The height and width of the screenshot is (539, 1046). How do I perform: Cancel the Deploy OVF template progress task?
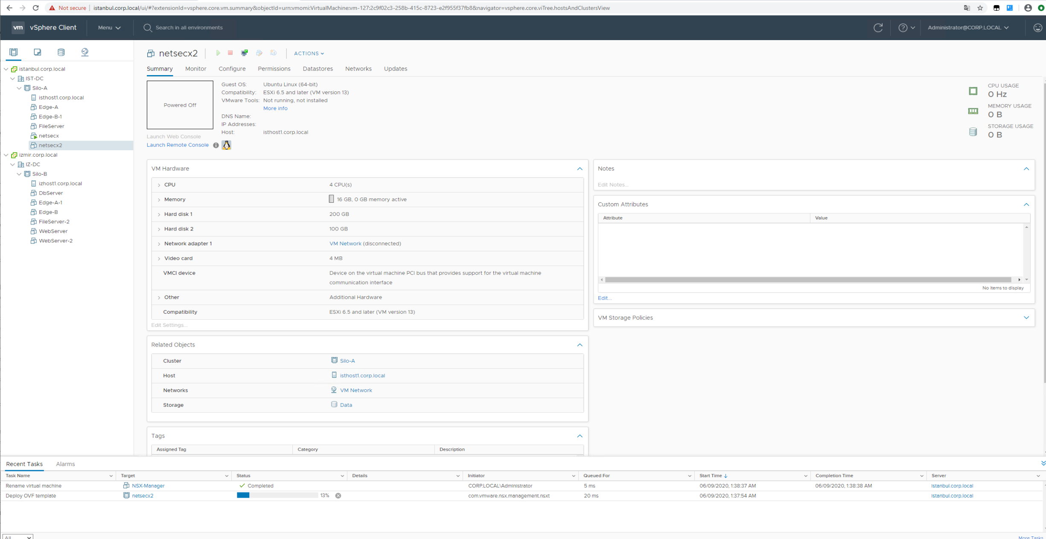pyautogui.click(x=338, y=495)
